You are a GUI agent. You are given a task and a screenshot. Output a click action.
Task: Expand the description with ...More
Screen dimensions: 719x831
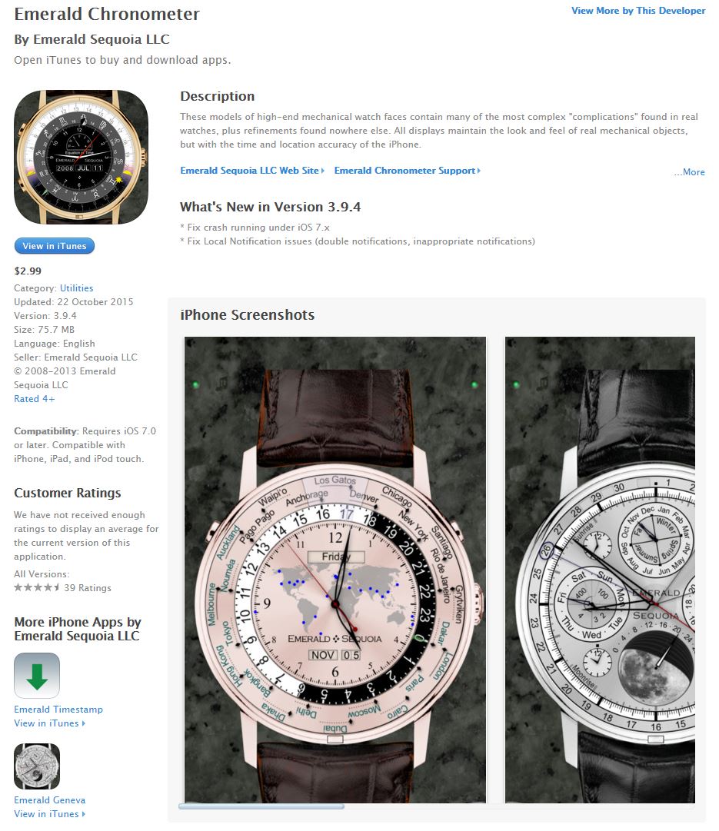689,172
